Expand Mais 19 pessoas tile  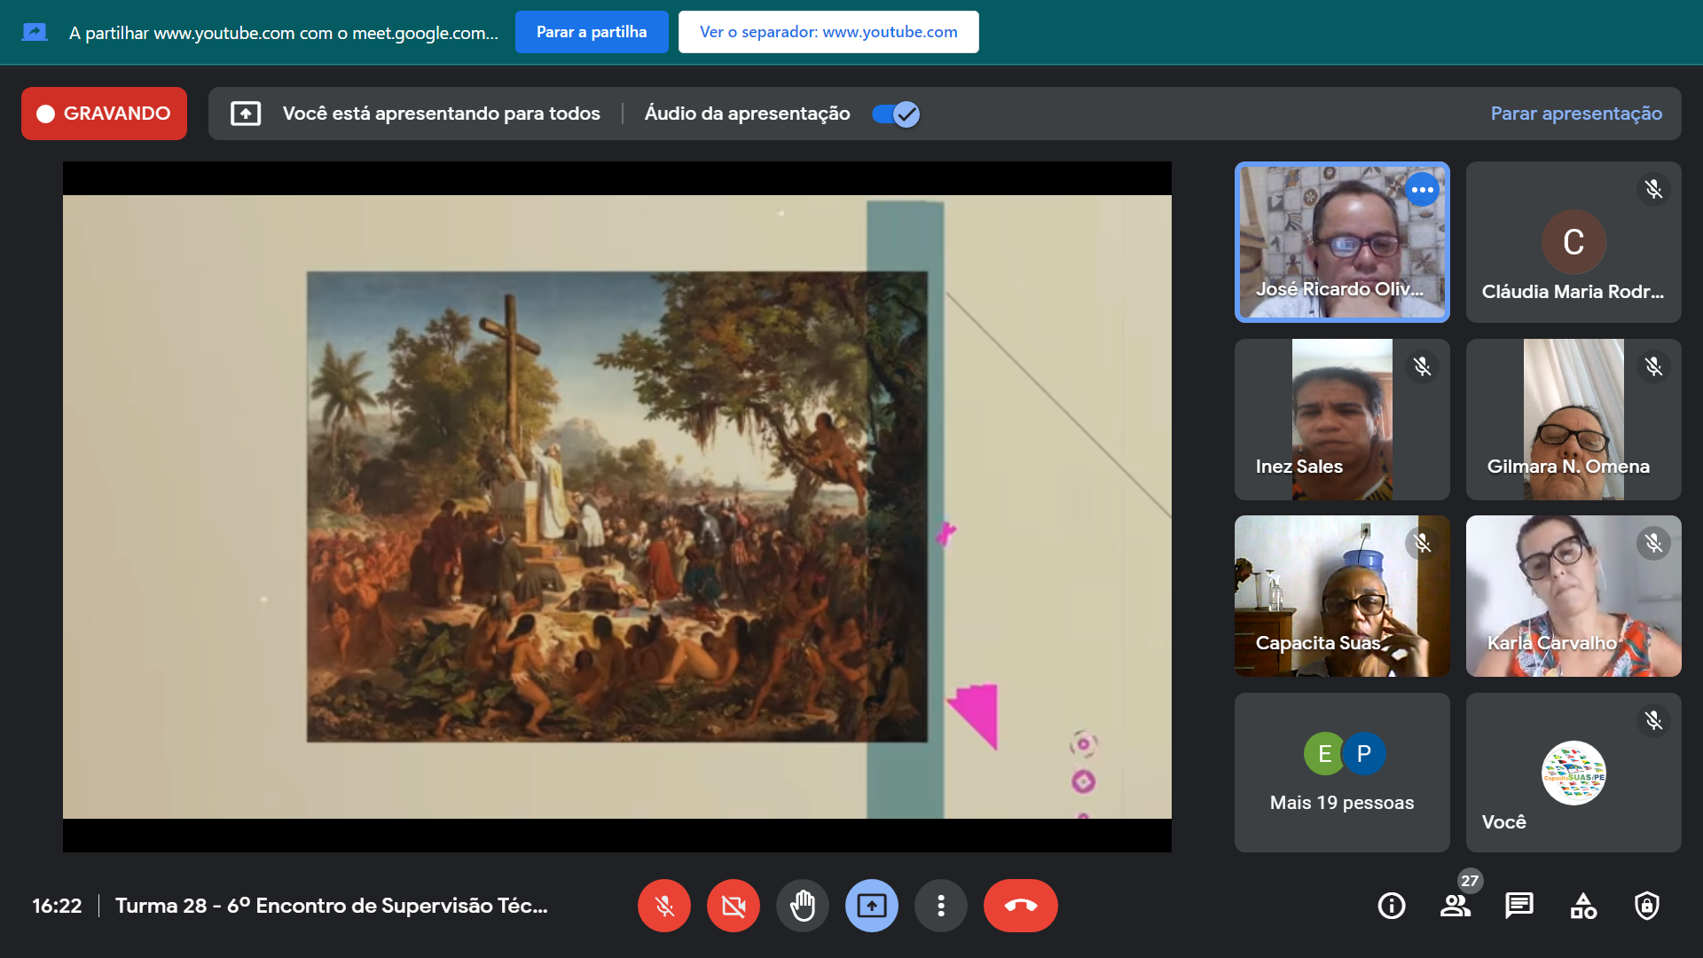pos(1342,773)
